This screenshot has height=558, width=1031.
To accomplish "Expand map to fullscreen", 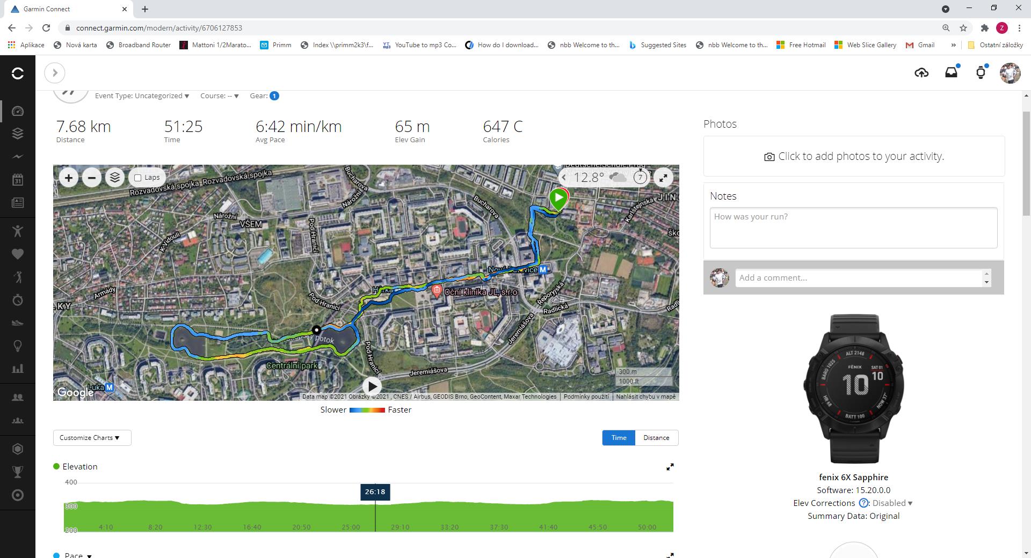I will (x=664, y=178).
